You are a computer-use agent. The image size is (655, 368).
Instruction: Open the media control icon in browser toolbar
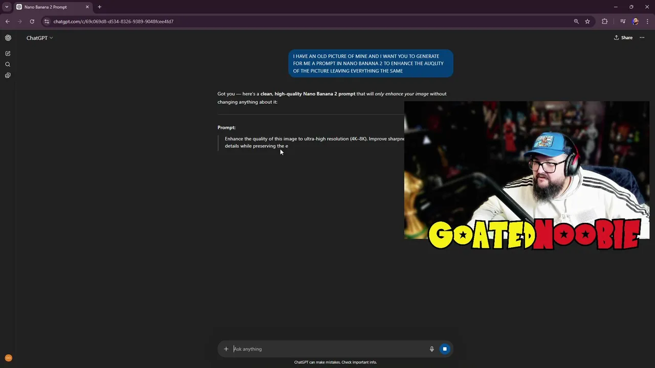coord(623,21)
